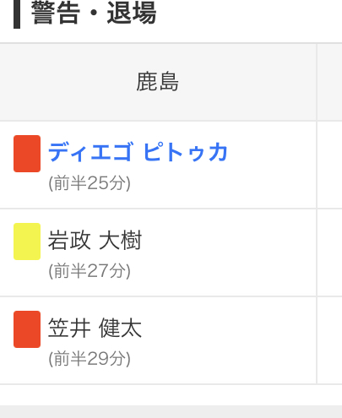Click the white gap beneath the table
Screen dimensions: 342x418
tap(171, 395)
